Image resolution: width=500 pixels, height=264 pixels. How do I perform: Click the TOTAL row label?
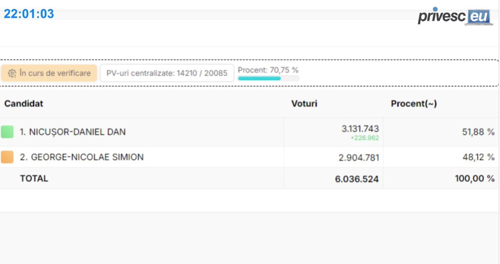coord(34,178)
